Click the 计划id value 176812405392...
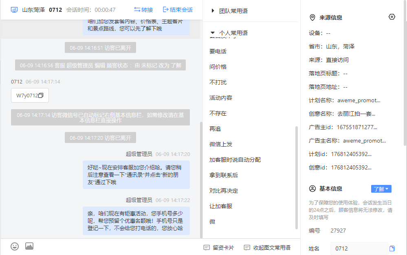Screen dimensions: 407x255 pyautogui.click(x=351, y=154)
